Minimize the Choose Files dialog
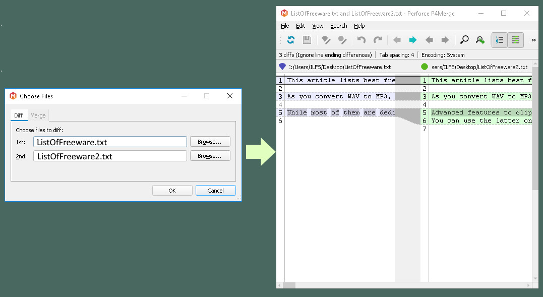The image size is (543, 297). point(184,96)
